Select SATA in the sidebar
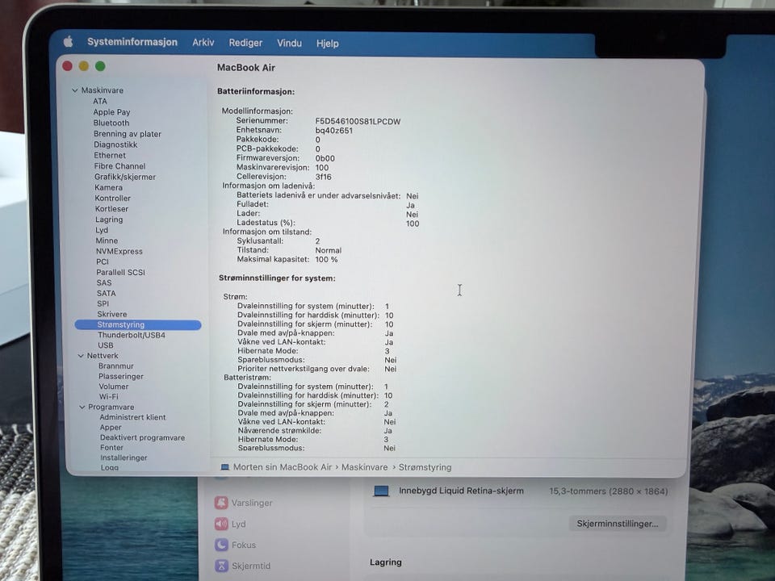Screen dimensions: 775x581 click(107, 293)
